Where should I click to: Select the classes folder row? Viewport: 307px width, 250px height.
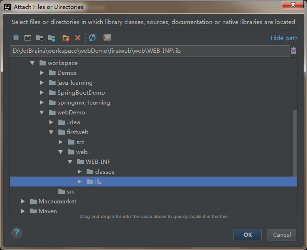pyautogui.click(x=153, y=172)
